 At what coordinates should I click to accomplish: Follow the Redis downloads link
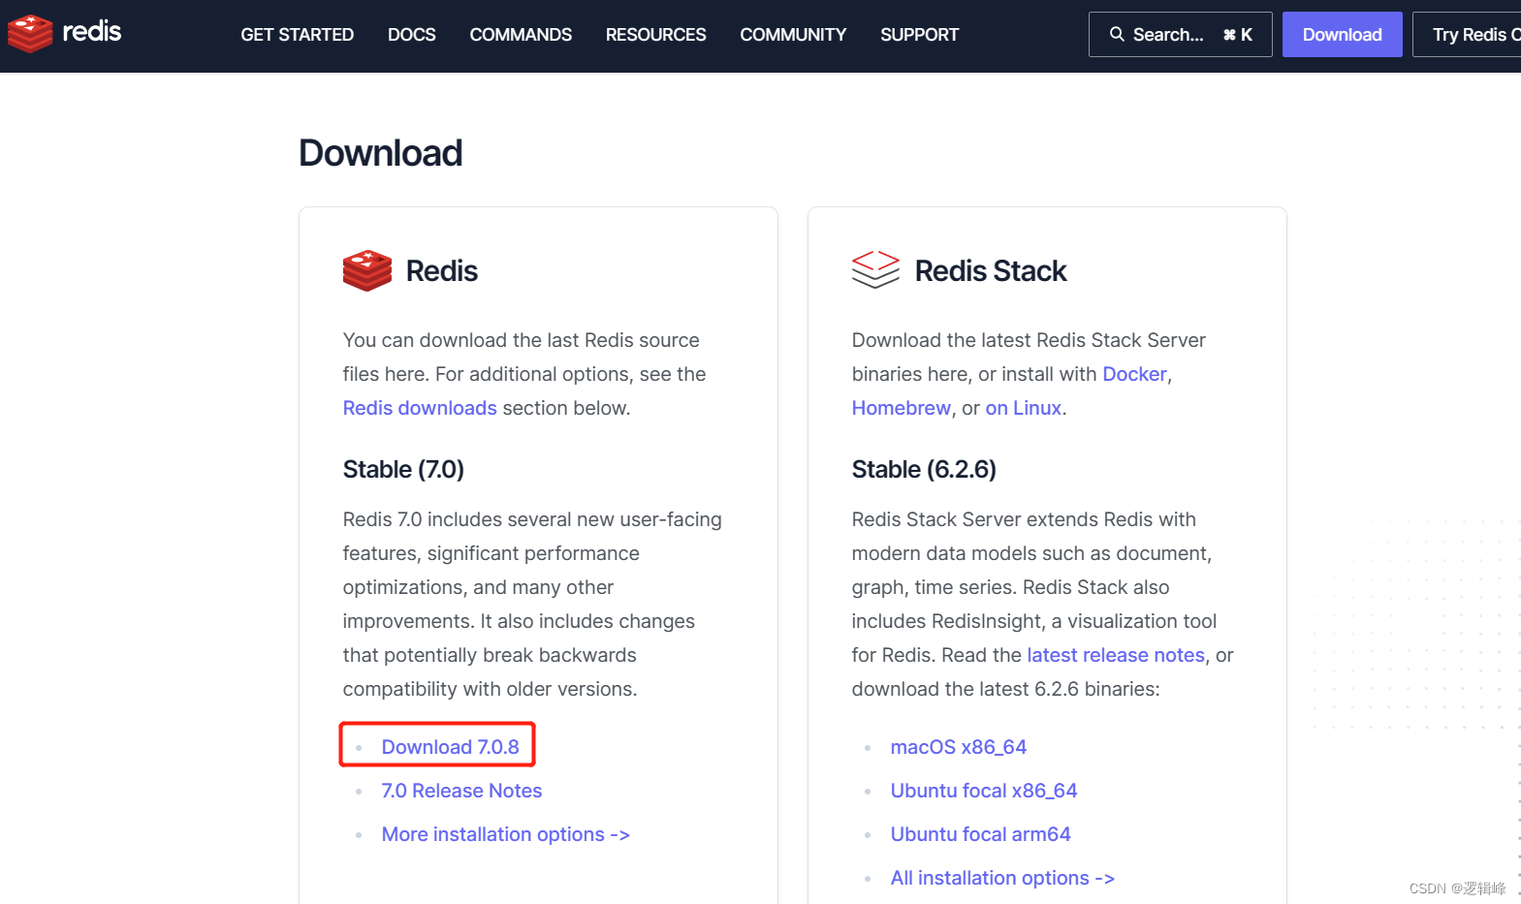click(x=420, y=408)
